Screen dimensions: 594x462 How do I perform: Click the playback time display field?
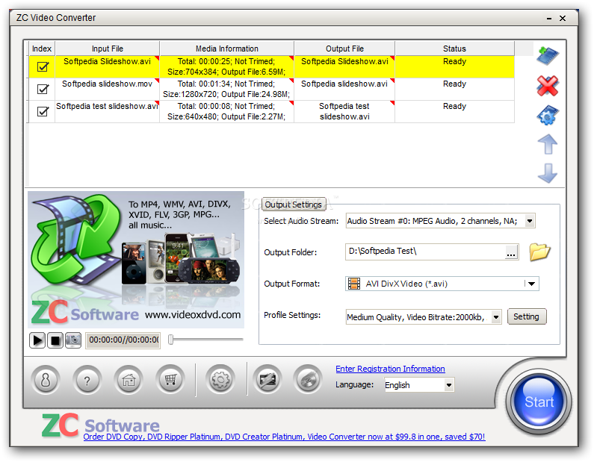coord(123,340)
